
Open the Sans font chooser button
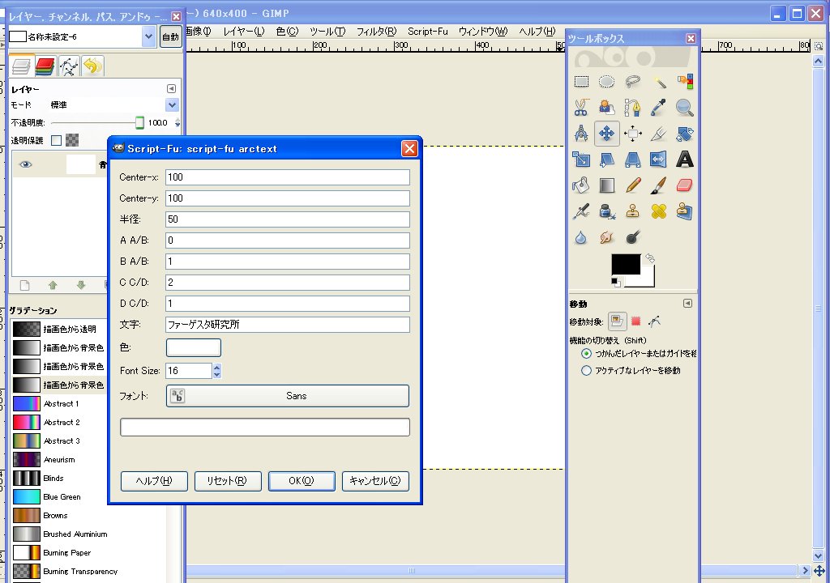(x=288, y=396)
